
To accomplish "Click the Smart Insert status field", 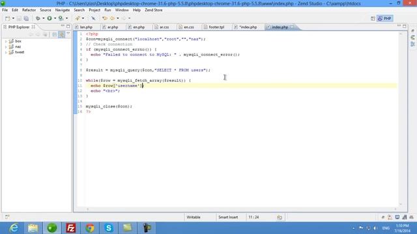I will [228, 217].
